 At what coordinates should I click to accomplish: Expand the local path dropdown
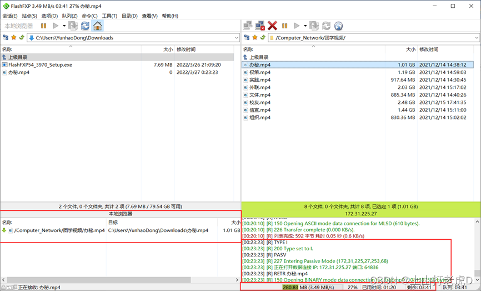236,38
